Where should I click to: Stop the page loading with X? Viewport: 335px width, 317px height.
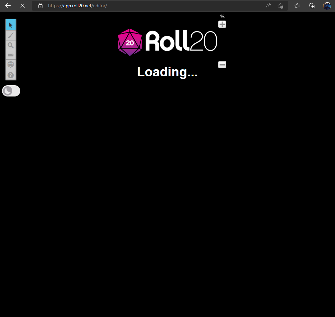pyautogui.click(x=23, y=6)
